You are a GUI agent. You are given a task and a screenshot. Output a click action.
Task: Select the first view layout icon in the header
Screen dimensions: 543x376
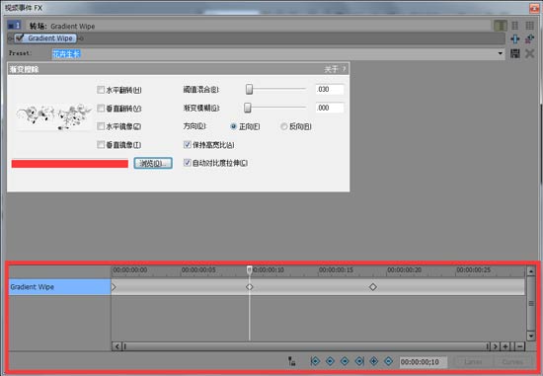pos(501,26)
